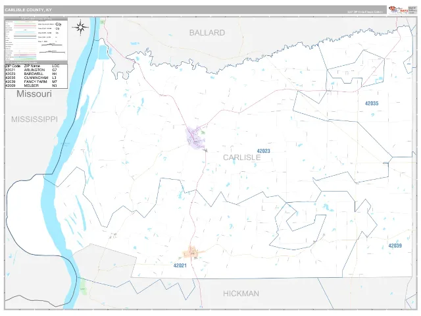Click the 'ZIP Name' column header
Screen dimensions: 421x316
[x=32, y=66]
